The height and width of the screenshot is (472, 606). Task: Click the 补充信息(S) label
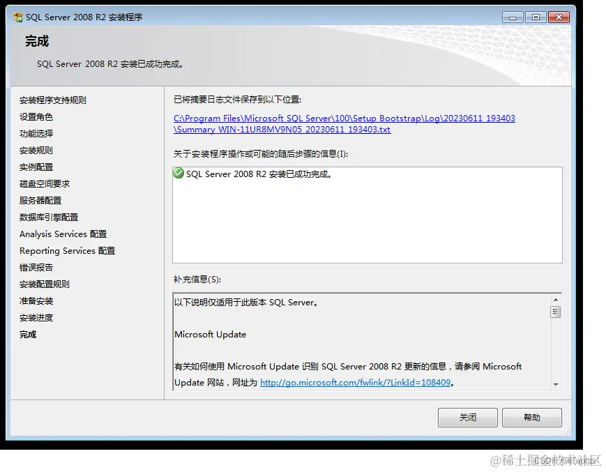click(x=197, y=280)
